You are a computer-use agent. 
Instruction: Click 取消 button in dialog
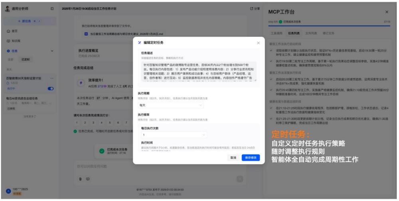click(233, 158)
